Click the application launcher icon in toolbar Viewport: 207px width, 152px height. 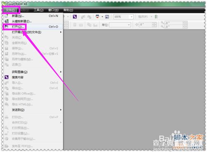97,17
